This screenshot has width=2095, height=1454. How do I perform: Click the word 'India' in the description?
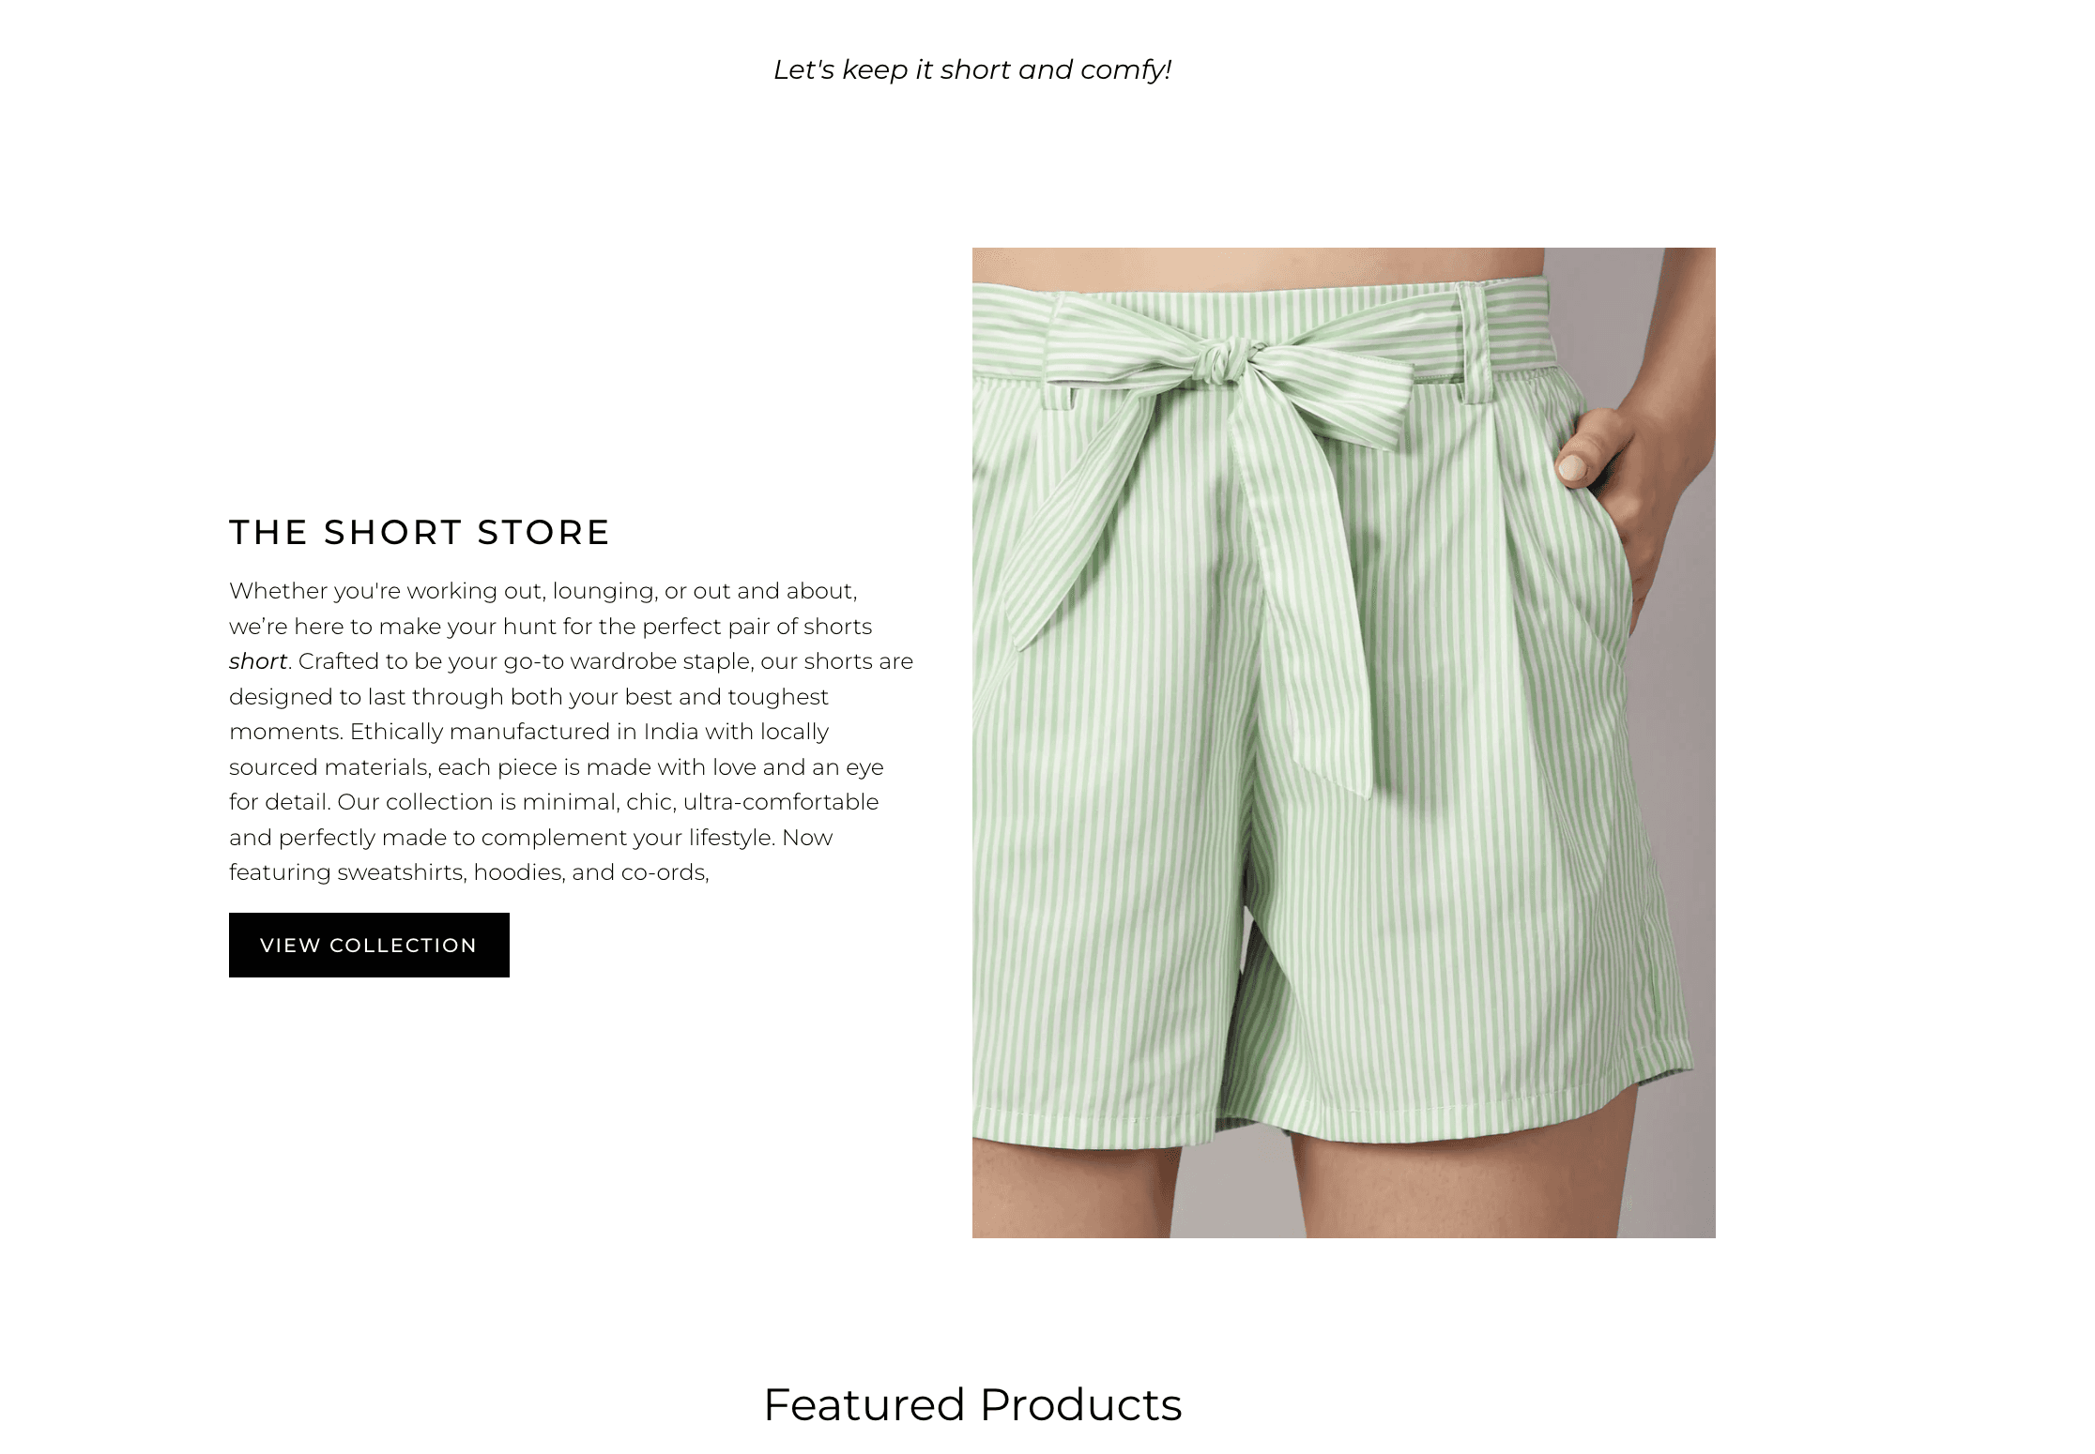click(671, 732)
